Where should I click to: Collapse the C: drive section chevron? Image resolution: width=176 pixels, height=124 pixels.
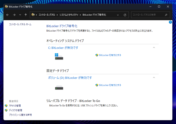click(154, 48)
